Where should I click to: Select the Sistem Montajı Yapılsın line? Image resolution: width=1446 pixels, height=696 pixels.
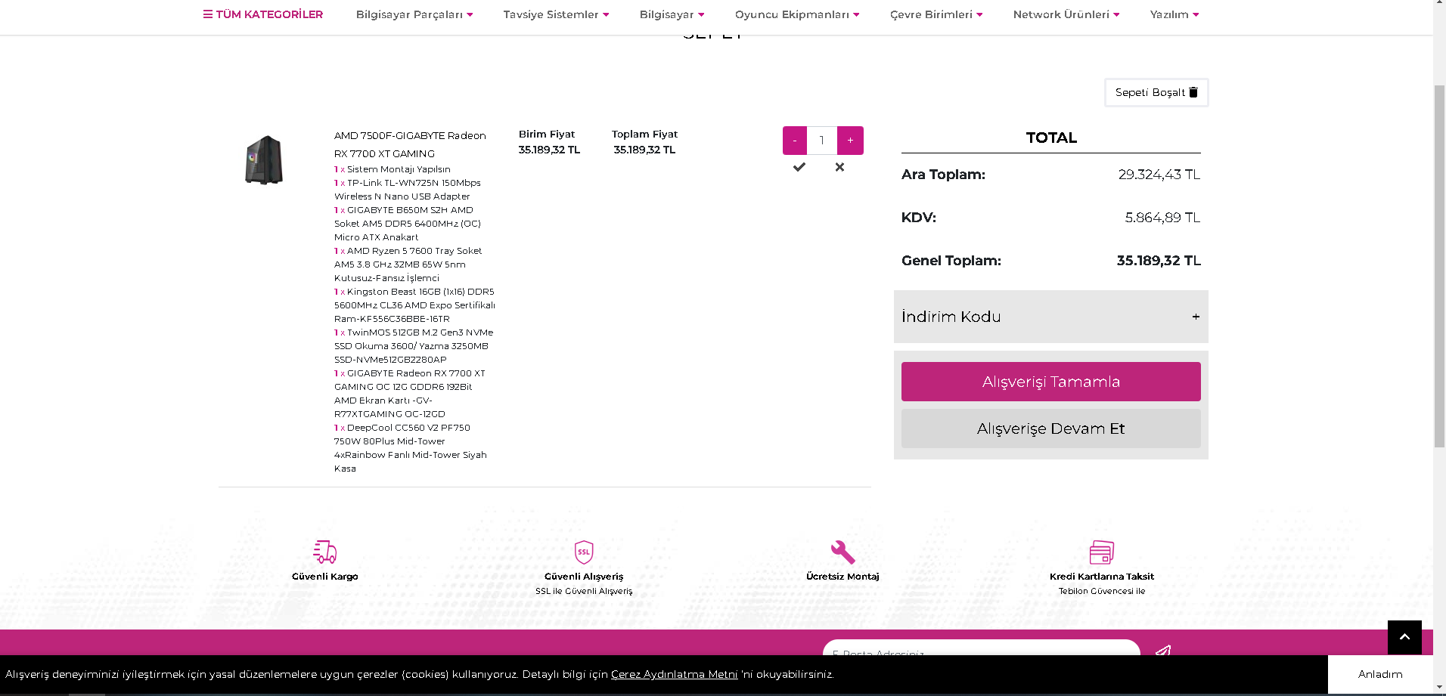coord(393,169)
